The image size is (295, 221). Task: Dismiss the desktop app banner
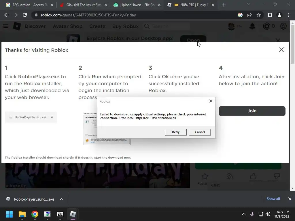coord(278,40)
